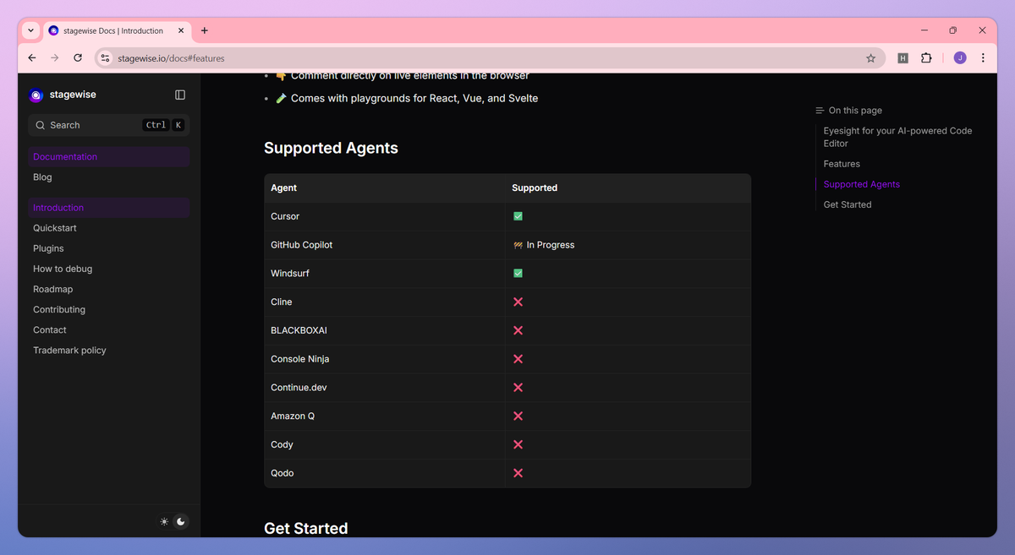Click the Cursor table cell
Screen dimensions: 1015x555
pyautogui.click(x=385, y=216)
